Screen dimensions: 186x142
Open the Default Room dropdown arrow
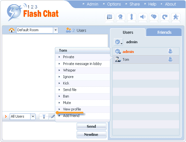coord(56,30)
